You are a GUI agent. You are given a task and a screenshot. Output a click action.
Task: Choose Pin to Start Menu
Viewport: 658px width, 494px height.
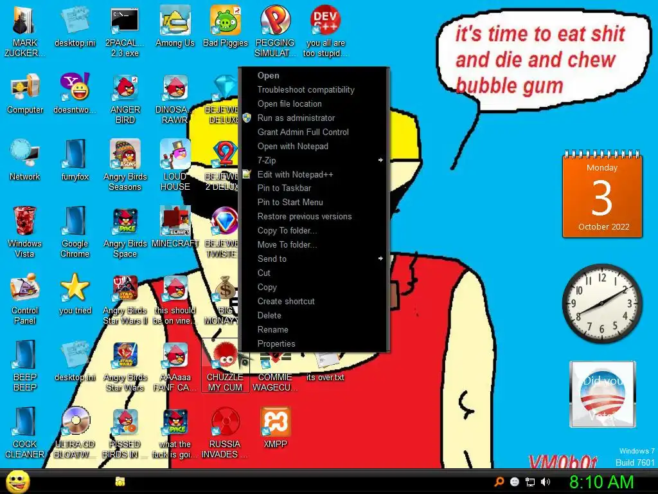pos(314,202)
